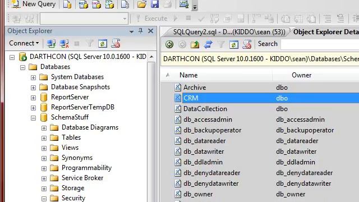The height and width of the screenshot is (202, 359).
Task: Select the ReportServer database label
Action: pos(70,97)
